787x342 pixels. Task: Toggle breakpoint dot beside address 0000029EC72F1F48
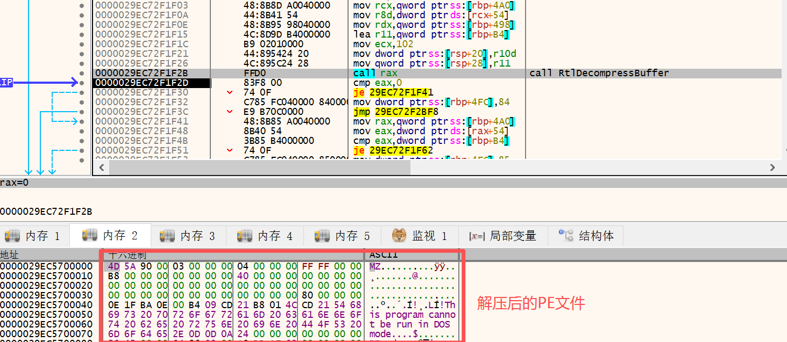pyautogui.click(x=82, y=131)
